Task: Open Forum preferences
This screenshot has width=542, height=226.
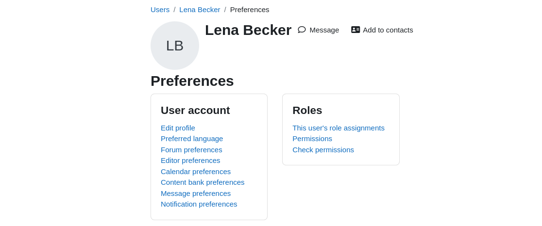Action: [191, 150]
